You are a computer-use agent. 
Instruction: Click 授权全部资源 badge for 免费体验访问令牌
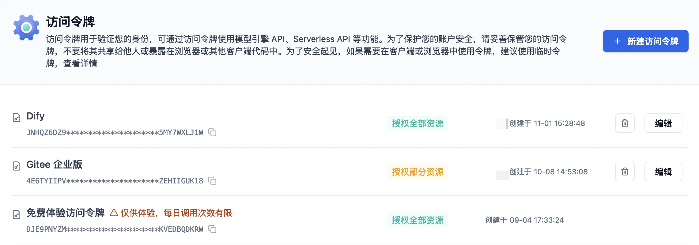[418, 220]
